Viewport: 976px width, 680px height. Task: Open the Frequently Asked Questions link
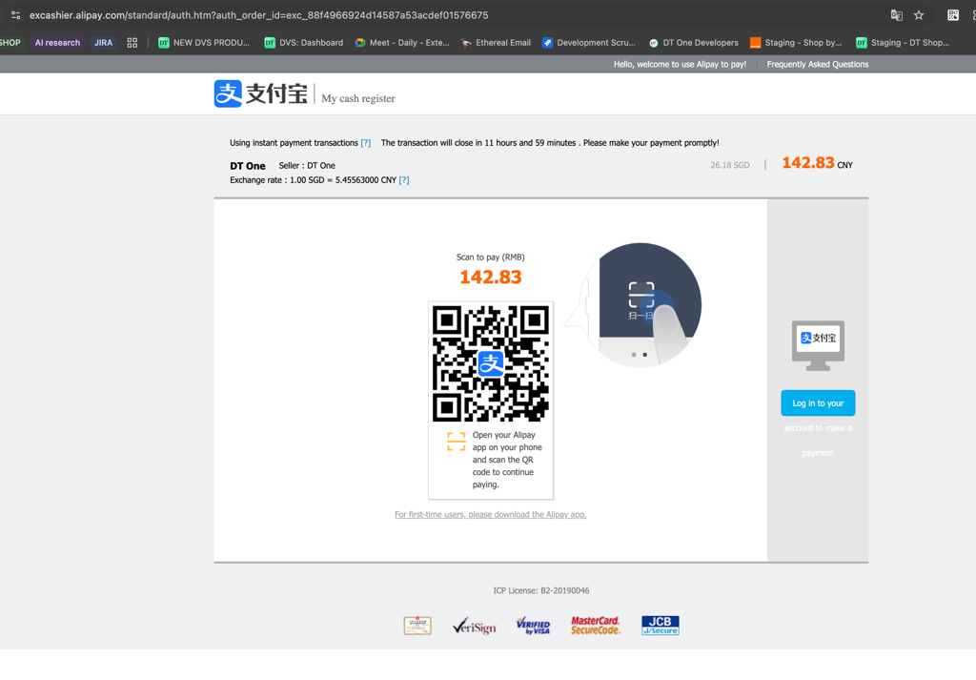coord(817,64)
